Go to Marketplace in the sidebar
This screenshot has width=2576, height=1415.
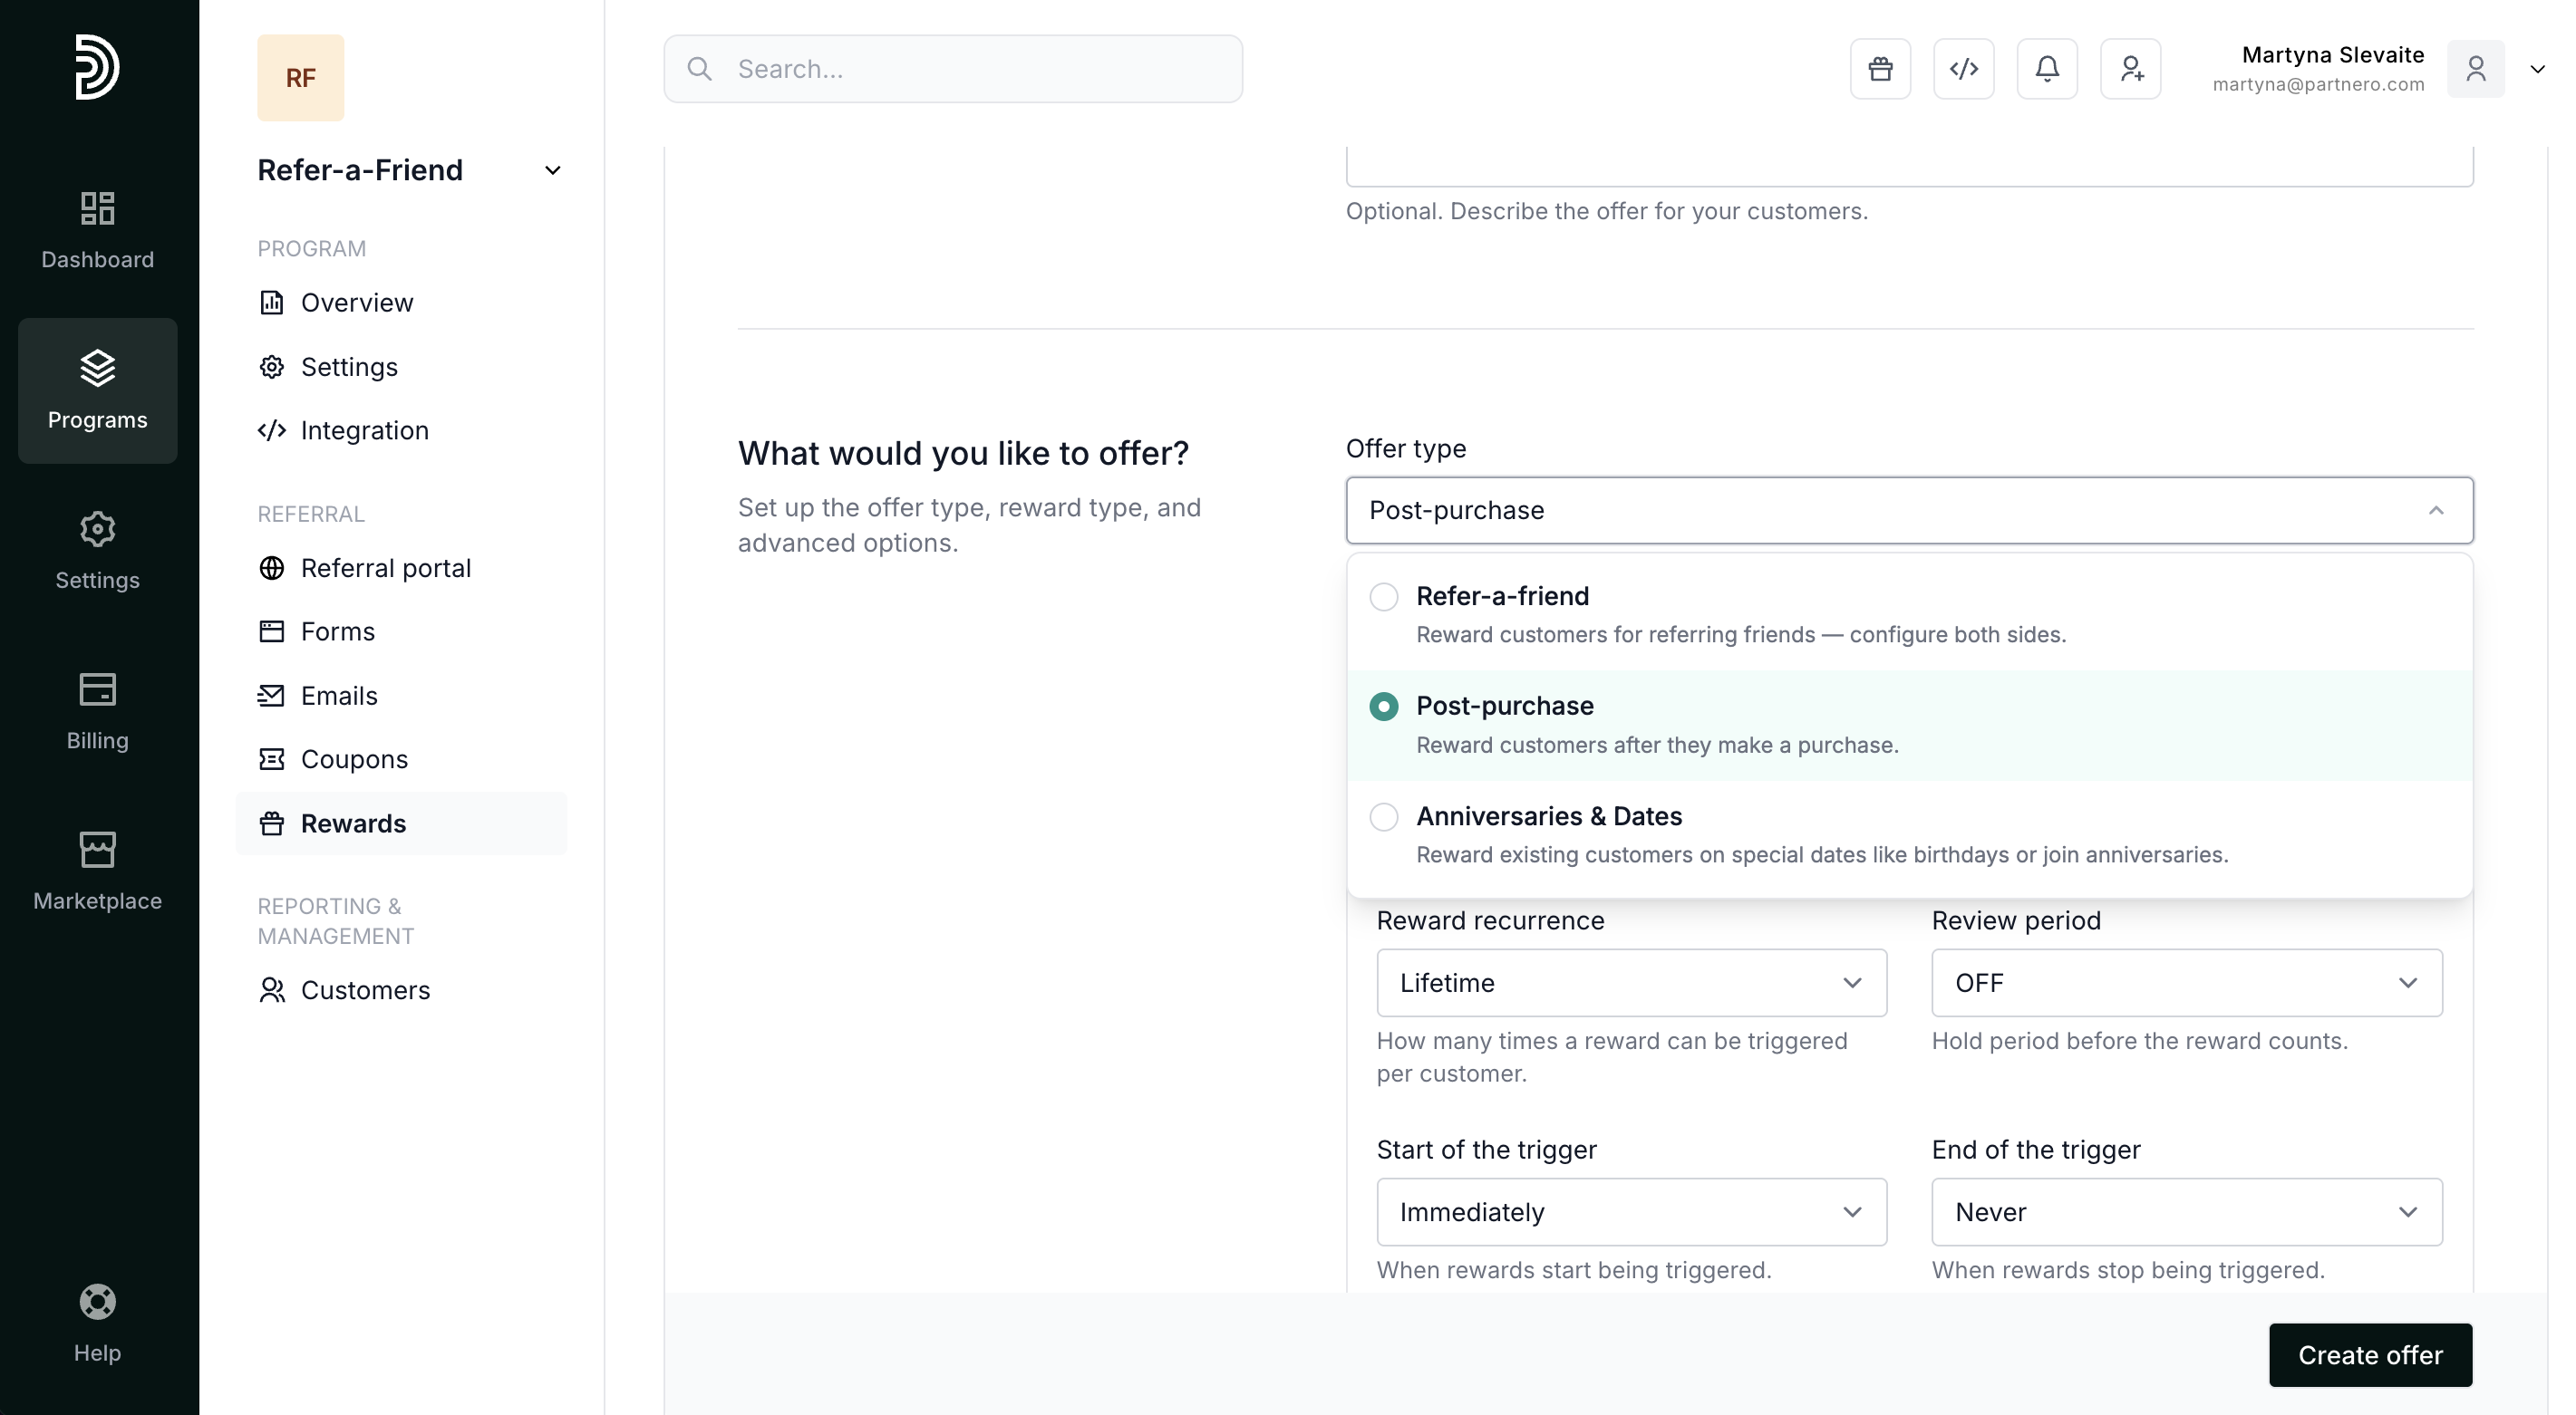tap(97, 871)
